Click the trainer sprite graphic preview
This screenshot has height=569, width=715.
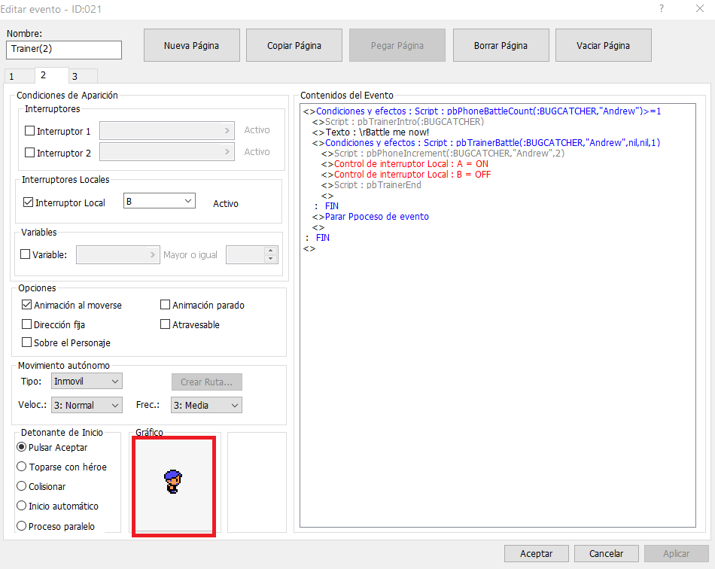(173, 482)
